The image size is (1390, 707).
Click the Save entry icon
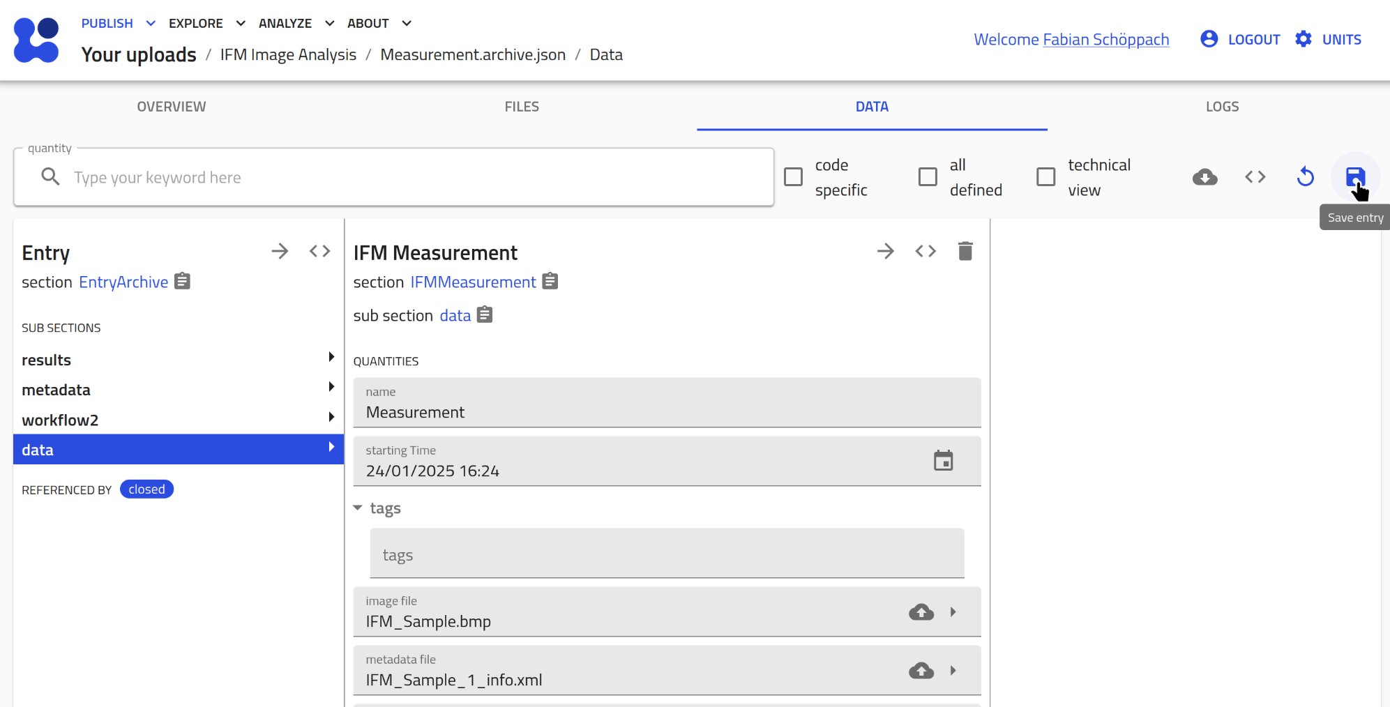pyautogui.click(x=1354, y=177)
